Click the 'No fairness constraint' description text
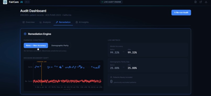The image size is (211, 96). click(45, 51)
